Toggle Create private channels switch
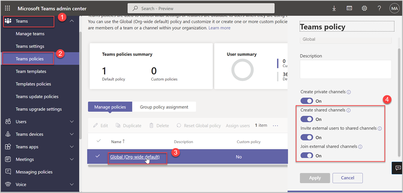The height and width of the screenshot is (193, 403). [307, 101]
